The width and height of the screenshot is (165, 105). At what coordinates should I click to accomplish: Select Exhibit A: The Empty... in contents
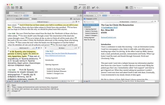pos(92,31)
